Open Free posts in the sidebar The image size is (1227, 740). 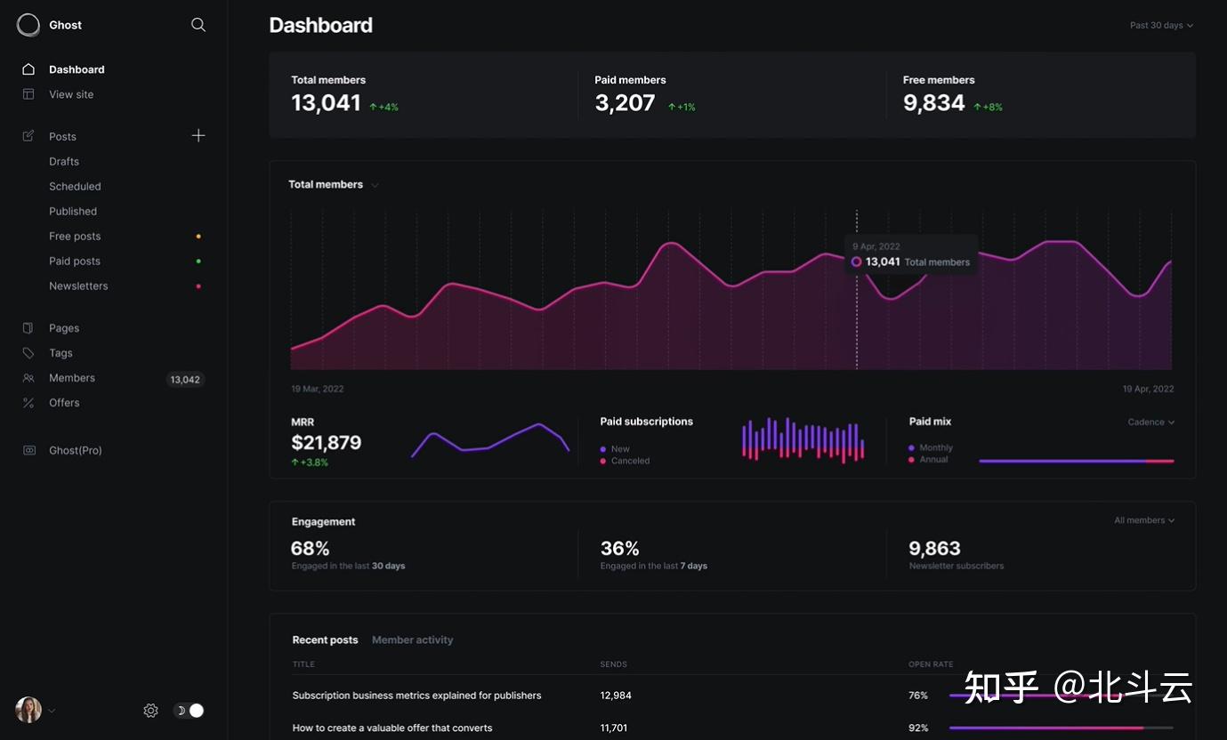(x=75, y=237)
